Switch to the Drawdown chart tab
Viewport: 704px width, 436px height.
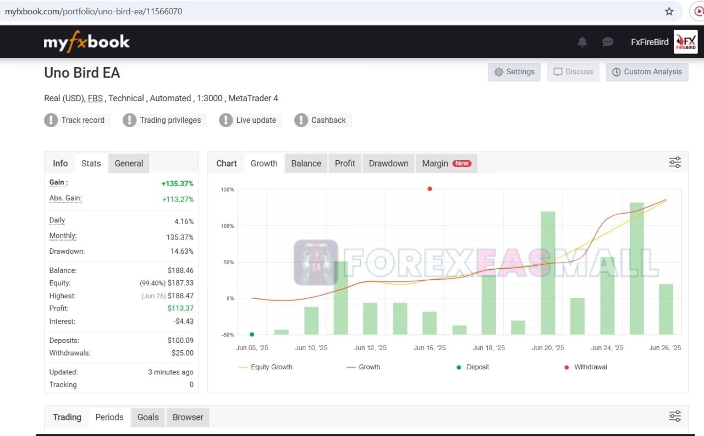[x=388, y=163]
